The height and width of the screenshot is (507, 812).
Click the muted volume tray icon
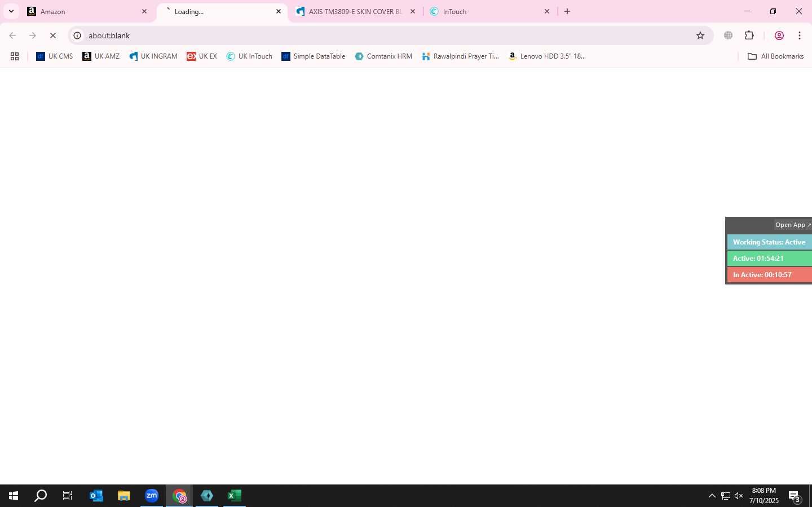pos(739,496)
